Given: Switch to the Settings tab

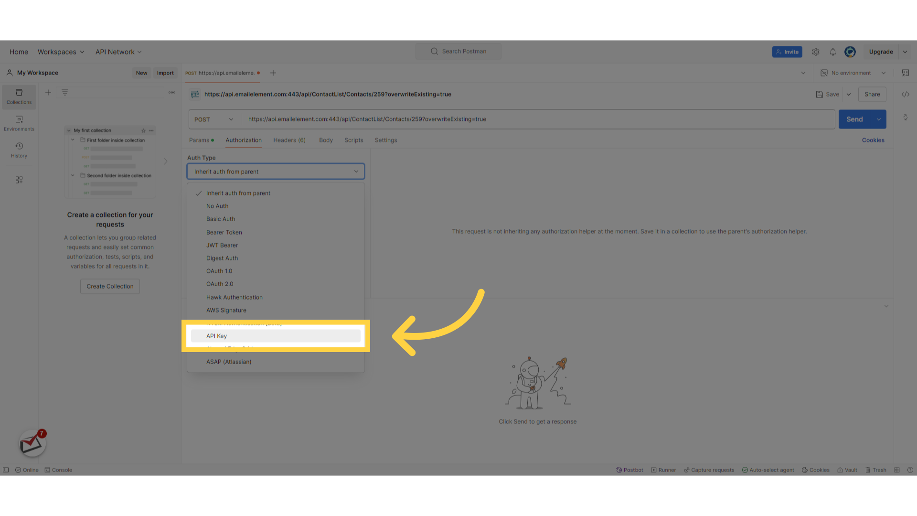Looking at the screenshot, I should pyautogui.click(x=386, y=140).
